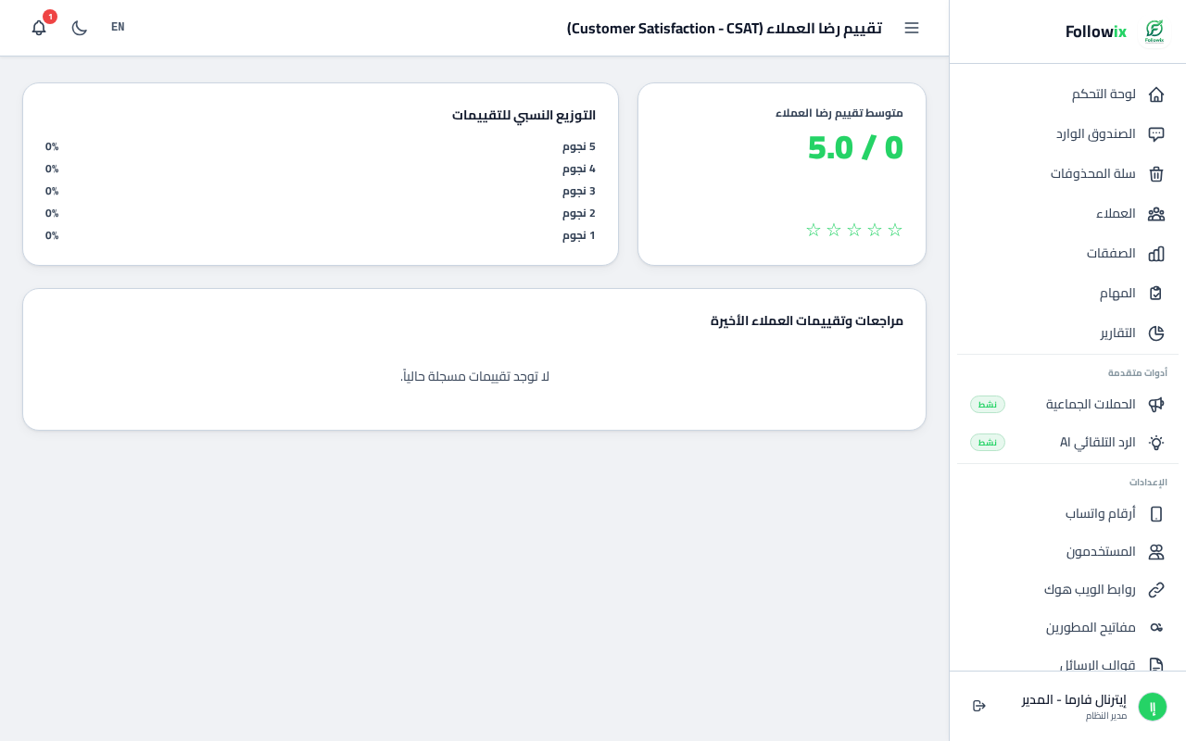Viewport: 1186px width, 741px height.
Task: Click the logout arrow icon
Action: [x=979, y=706]
